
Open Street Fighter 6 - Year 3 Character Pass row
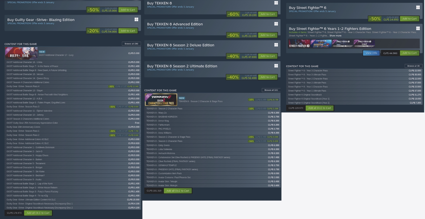tap(354, 71)
